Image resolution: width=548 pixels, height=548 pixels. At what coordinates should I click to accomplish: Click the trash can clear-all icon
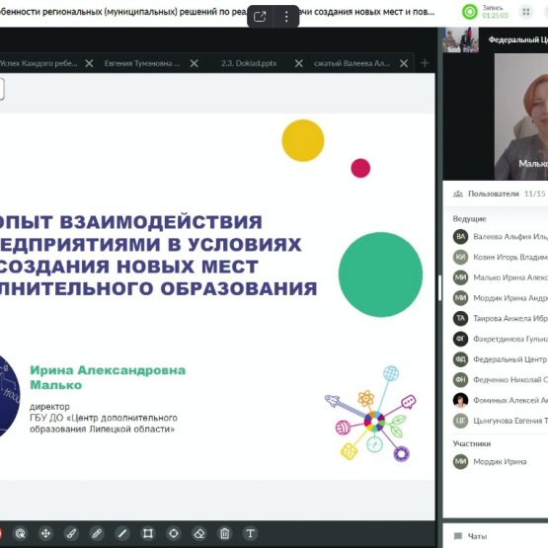point(225,533)
